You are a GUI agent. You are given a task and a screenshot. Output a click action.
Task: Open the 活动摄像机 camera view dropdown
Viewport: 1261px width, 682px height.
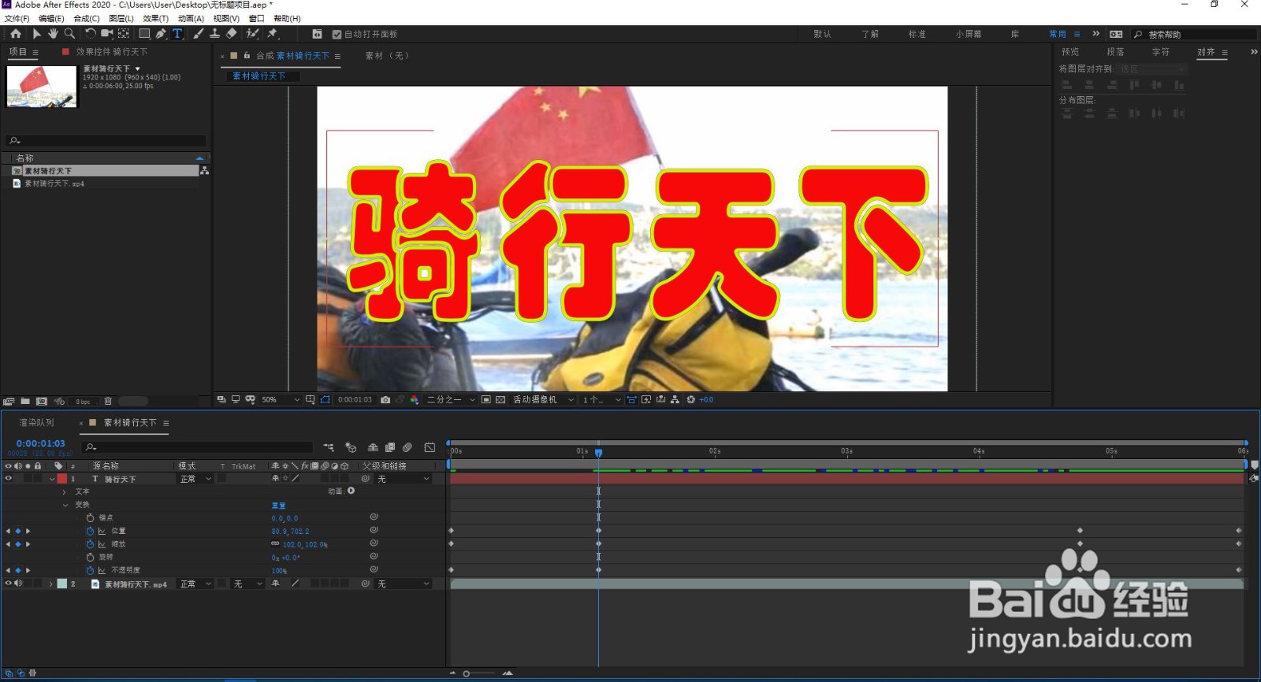pos(543,400)
